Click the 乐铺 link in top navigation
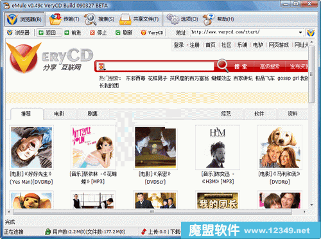The width and height of the screenshot is (321, 239). click(242, 45)
